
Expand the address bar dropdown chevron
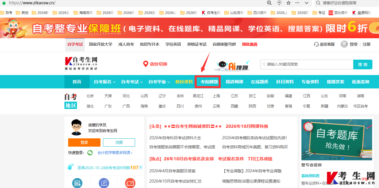(x=307, y=3)
